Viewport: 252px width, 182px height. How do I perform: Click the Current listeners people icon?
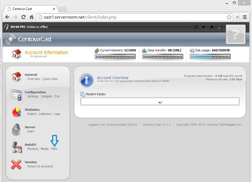(97, 50)
